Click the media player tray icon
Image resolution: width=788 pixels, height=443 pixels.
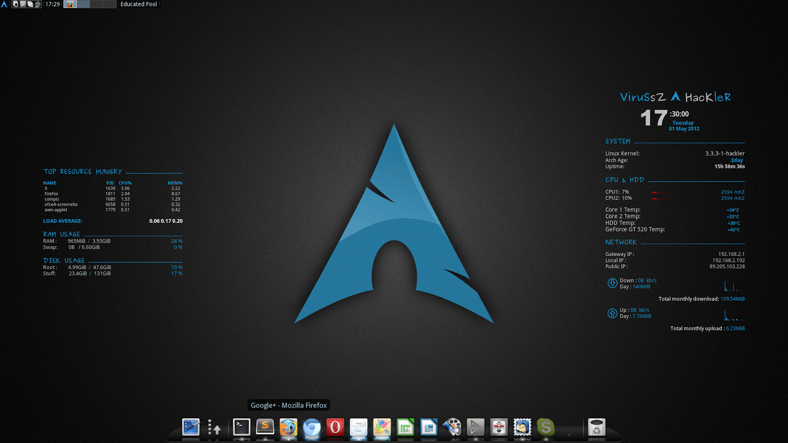point(23,4)
